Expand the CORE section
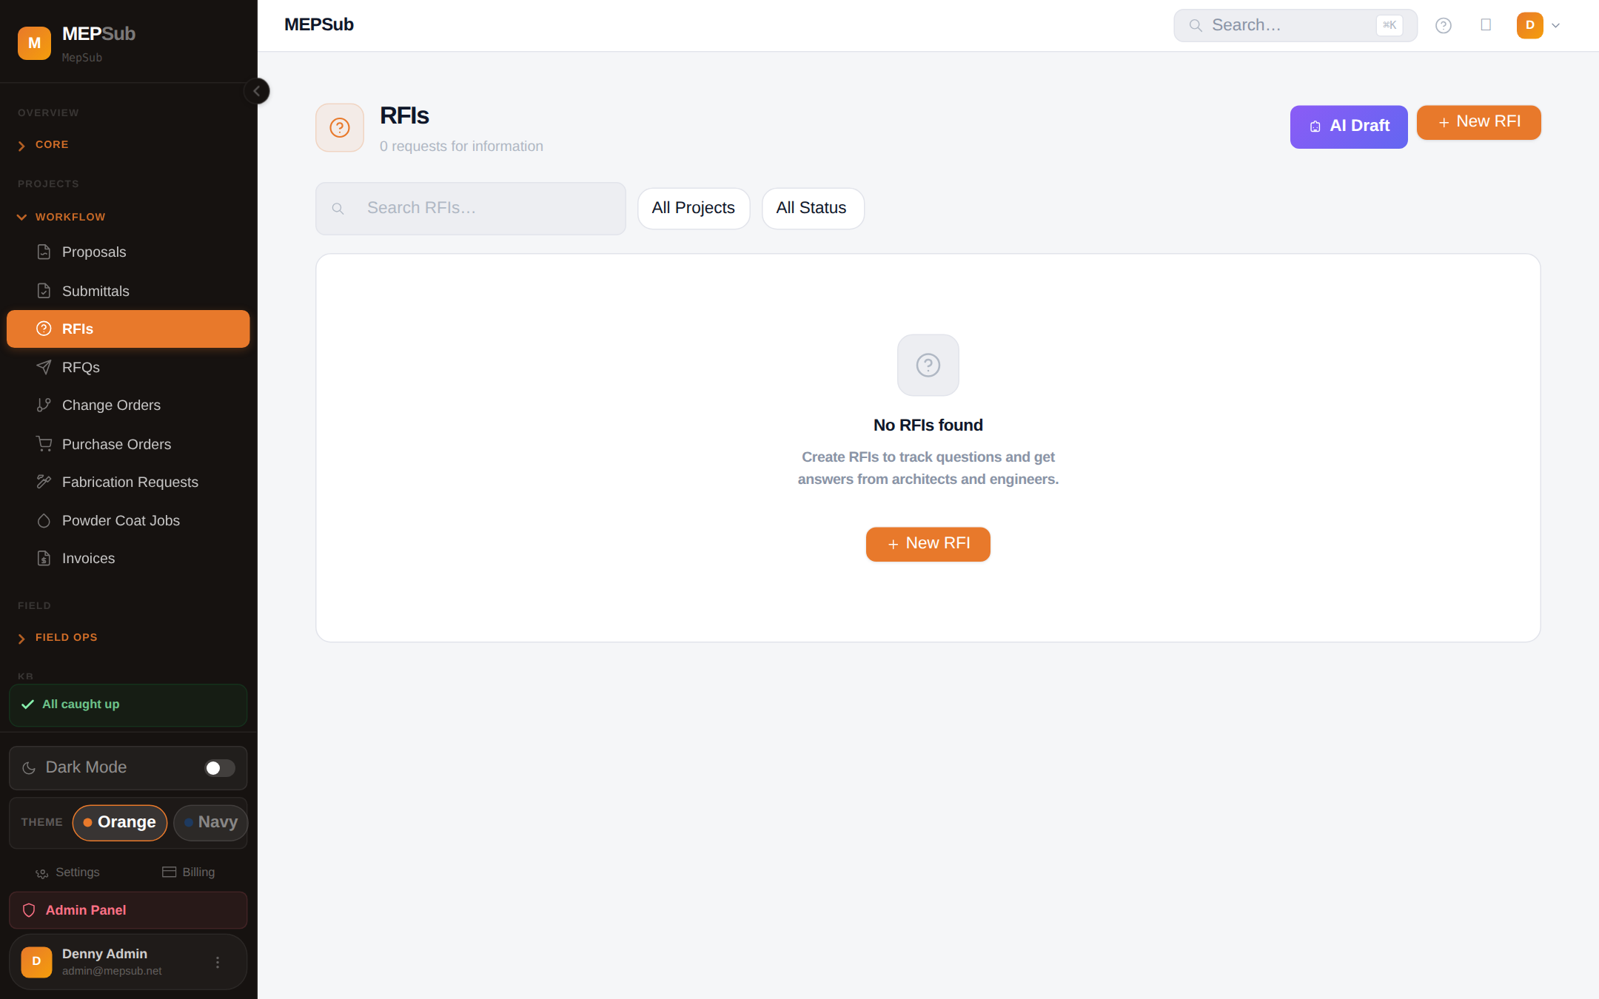1599x999 pixels. [52, 145]
